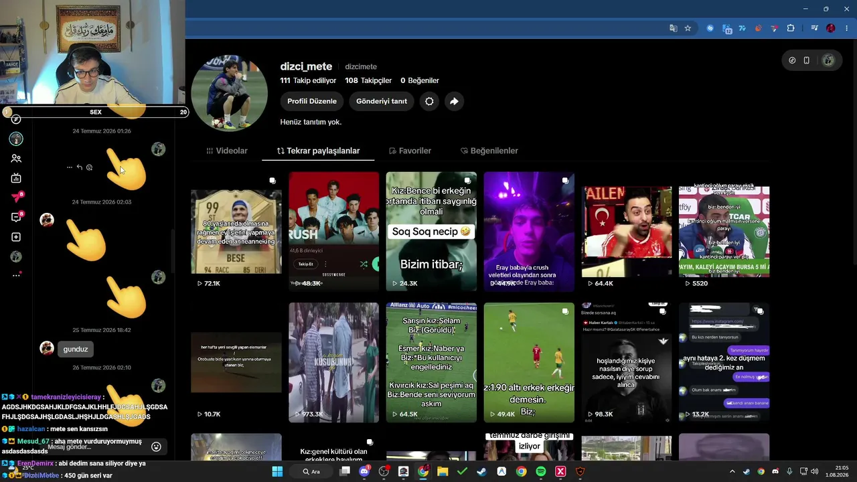The image size is (857, 482).
Task: Open the football video with 49.4K views
Action: click(529, 362)
